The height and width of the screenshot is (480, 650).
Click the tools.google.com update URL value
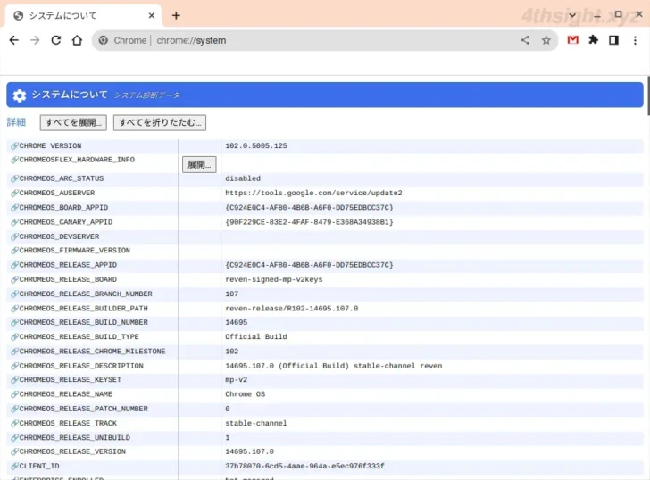313,193
